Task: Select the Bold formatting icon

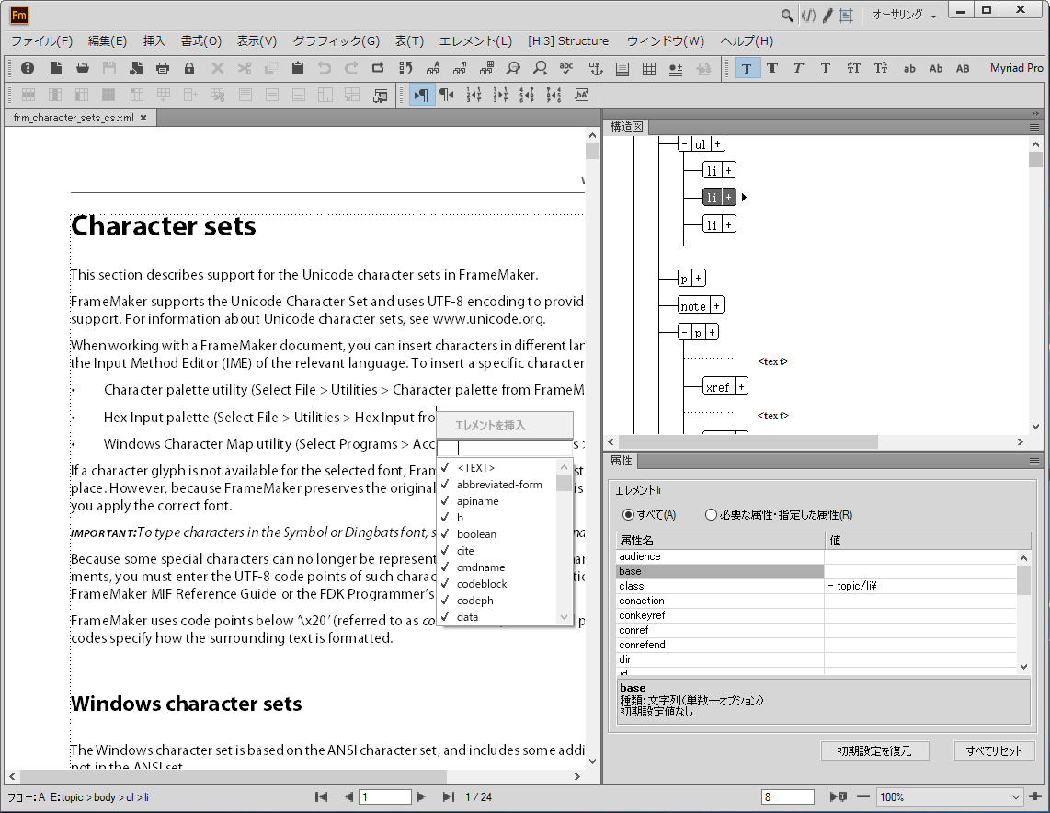Action: pyautogui.click(x=773, y=68)
